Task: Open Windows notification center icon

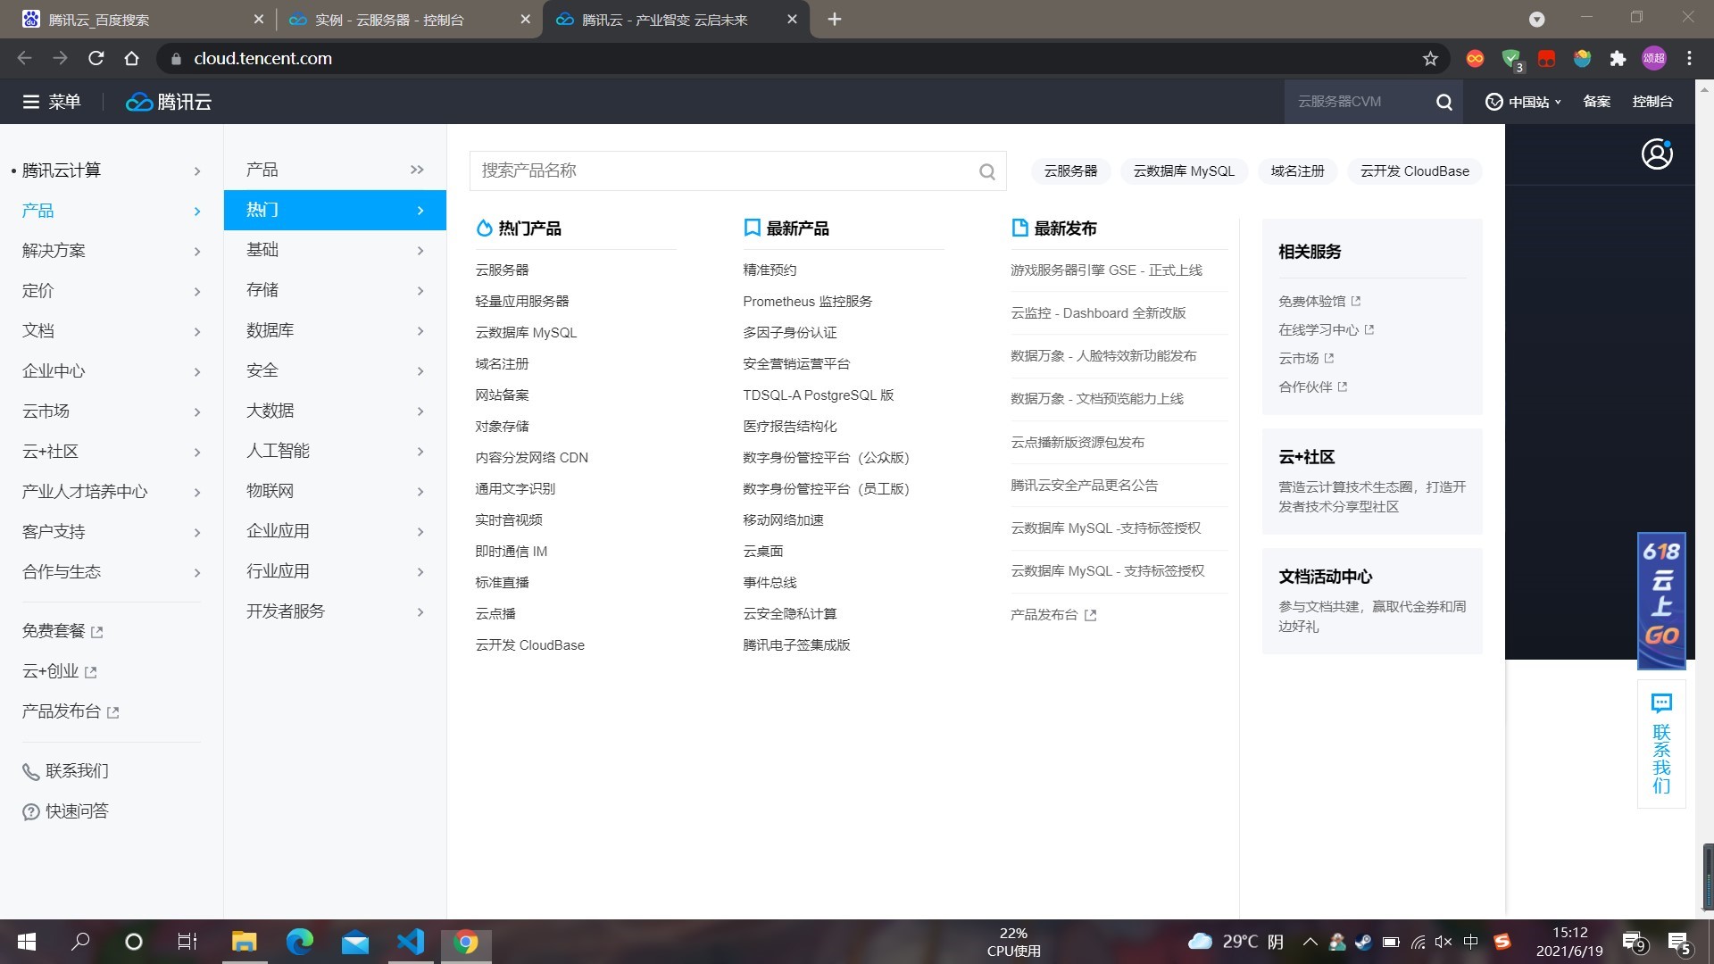Action: (x=1679, y=943)
